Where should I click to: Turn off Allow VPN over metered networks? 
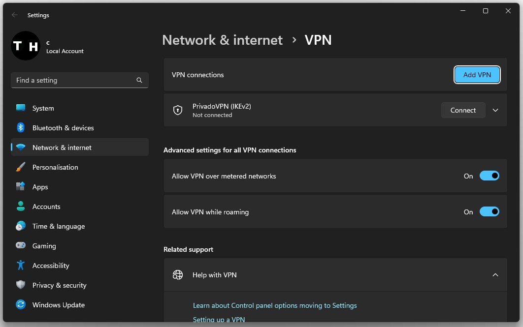[490, 176]
